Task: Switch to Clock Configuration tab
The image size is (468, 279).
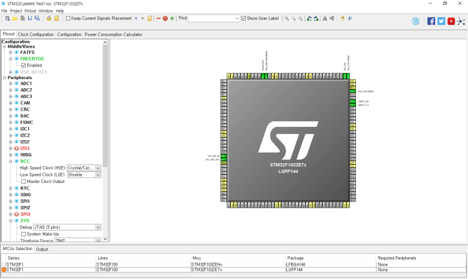Action: tap(36, 34)
